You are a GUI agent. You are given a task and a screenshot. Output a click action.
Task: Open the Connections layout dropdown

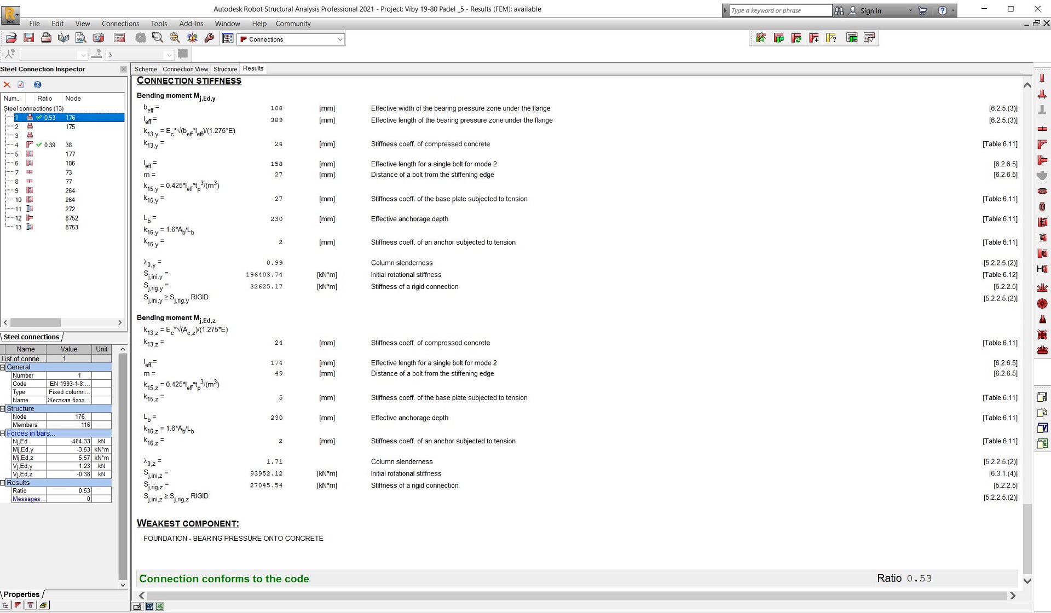[339, 39]
